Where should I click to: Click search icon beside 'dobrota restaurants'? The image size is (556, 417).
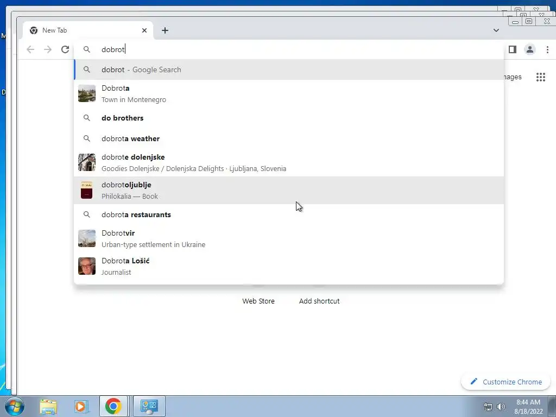[x=86, y=214]
